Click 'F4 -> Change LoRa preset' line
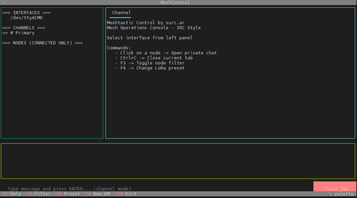Image resolution: width=357 pixels, height=198 pixels. [150, 68]
